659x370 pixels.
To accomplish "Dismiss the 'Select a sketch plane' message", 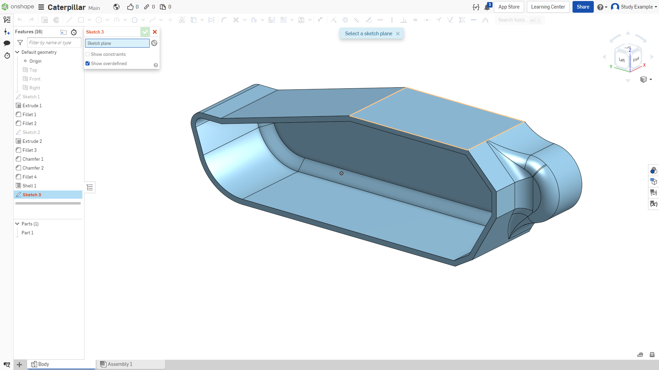I will 398,34.
